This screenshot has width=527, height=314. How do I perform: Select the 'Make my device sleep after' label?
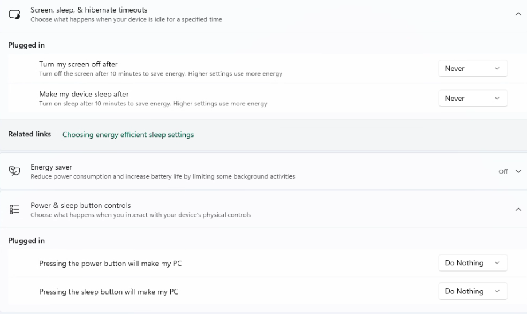click(x=84, y=94)
